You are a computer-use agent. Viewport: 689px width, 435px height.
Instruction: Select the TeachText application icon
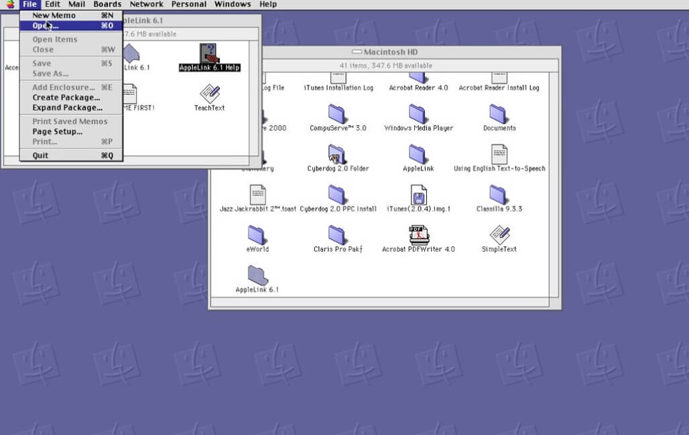(210, 94)
